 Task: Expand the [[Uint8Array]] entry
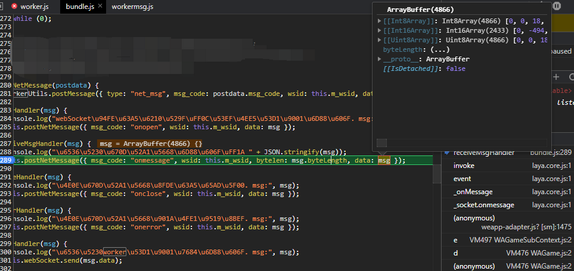pyautogui.click(x=379, y=40)
